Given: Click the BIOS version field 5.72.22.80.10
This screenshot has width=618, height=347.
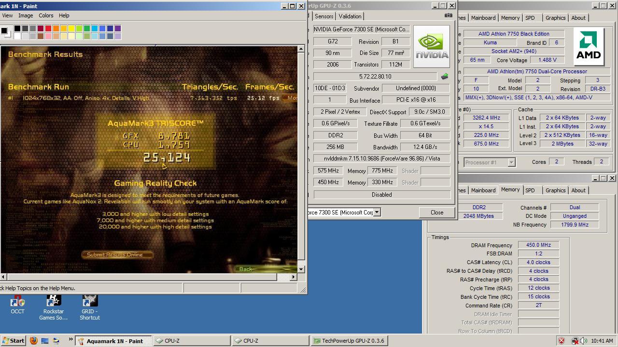Looking at the screenshot, I should [375, 77].
